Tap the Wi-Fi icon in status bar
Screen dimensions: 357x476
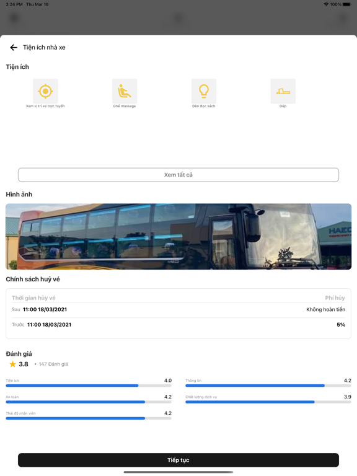click(x=327, y=4)
